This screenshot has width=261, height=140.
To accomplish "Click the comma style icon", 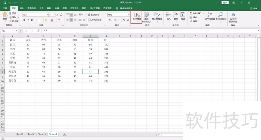I will 119,20.
